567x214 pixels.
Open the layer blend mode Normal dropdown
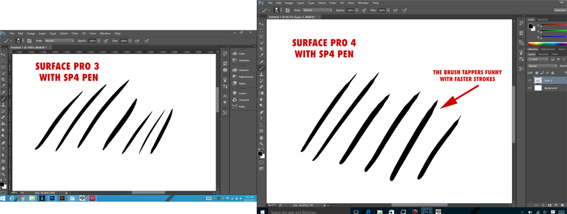click(x=543, y=66)
